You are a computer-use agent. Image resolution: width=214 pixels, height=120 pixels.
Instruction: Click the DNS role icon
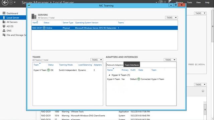point(4,30)
